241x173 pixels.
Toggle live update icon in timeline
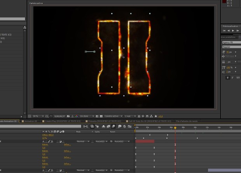(92, 126)
